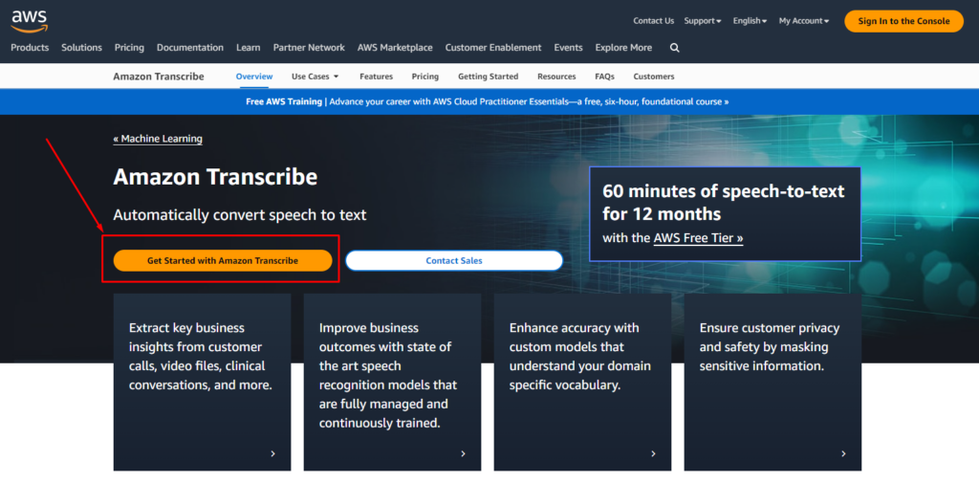
Task: Click Amazon Transcribe in the sub-navigation
Action: pyautogui.click(x=159, y=77)
